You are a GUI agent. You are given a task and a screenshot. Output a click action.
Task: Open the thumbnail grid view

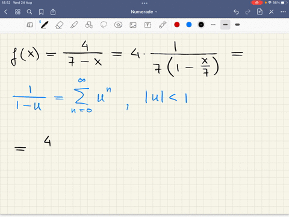(17, 12)
